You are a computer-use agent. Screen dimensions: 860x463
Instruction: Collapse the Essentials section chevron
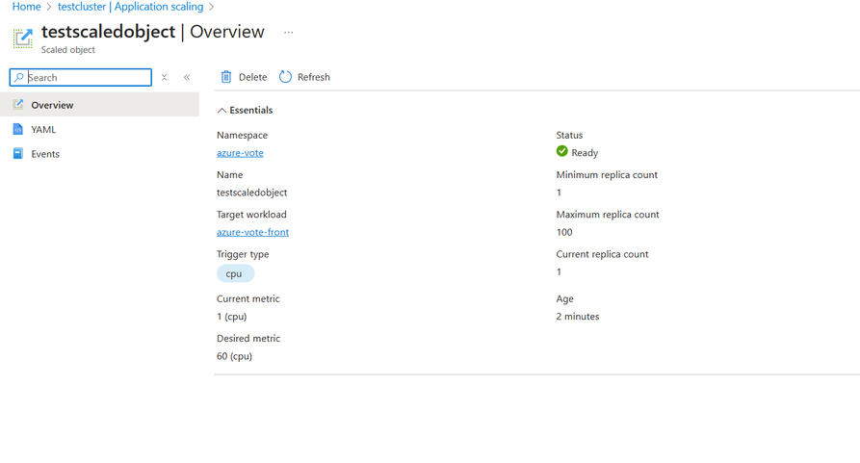tap(222, 110)
